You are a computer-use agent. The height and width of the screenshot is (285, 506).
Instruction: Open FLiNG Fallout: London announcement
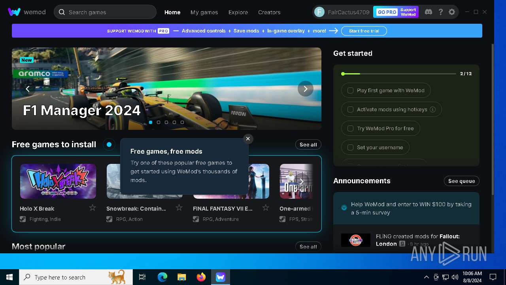coord(406,240)
